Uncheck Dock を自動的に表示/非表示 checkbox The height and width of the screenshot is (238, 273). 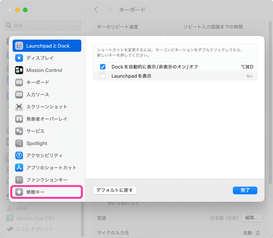pos(103,67)
